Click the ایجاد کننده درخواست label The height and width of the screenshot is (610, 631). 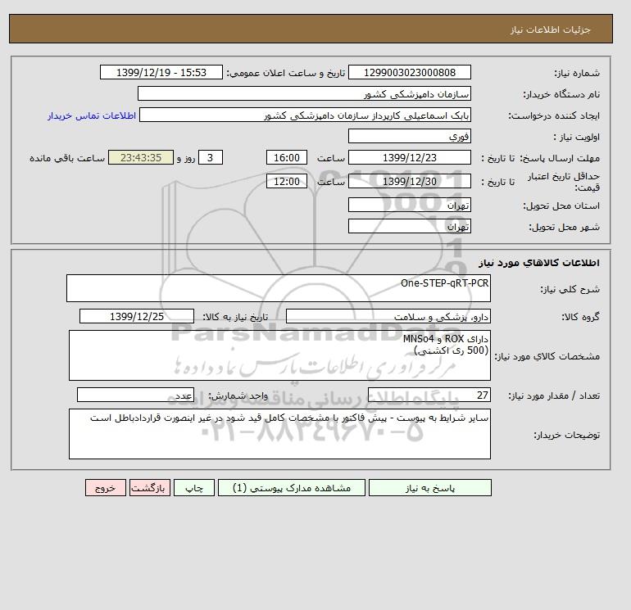pos(554,115)
